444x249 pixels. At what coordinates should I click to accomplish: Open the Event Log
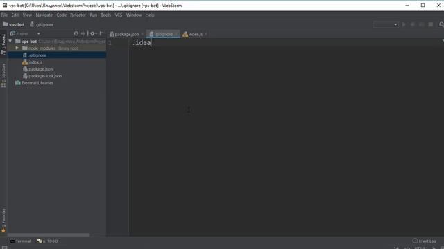[425, 241]
